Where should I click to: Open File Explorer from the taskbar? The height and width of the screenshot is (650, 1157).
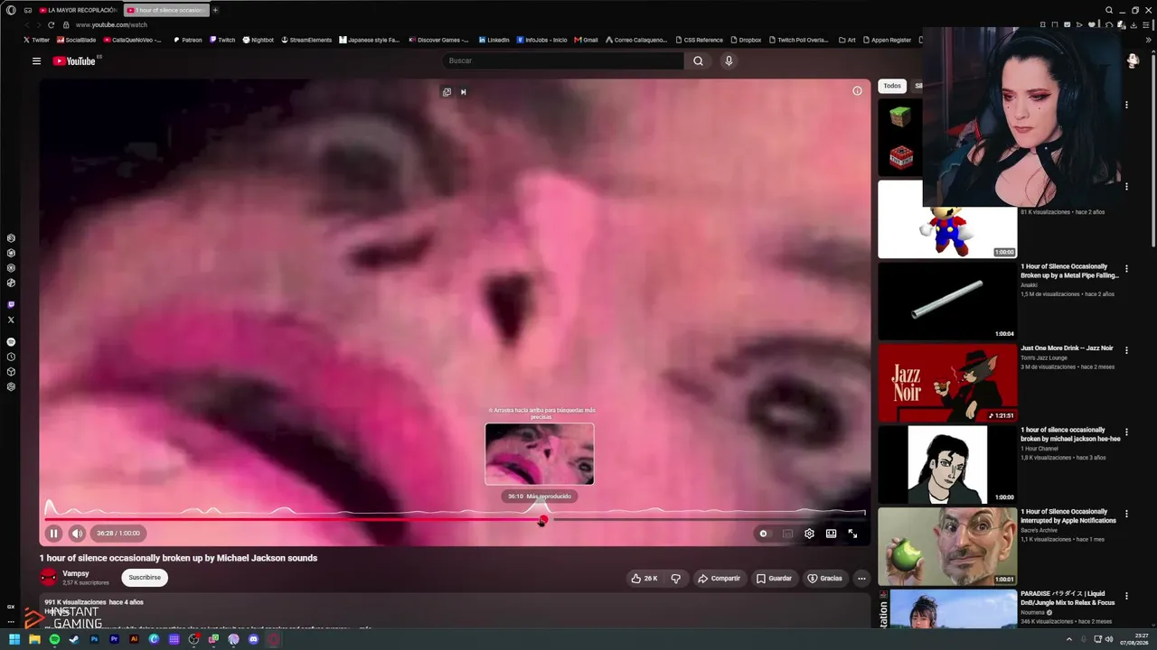pos(34,639)
